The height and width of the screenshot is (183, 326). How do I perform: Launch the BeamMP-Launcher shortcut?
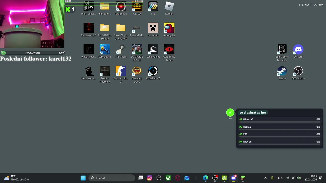coord(137,30)
